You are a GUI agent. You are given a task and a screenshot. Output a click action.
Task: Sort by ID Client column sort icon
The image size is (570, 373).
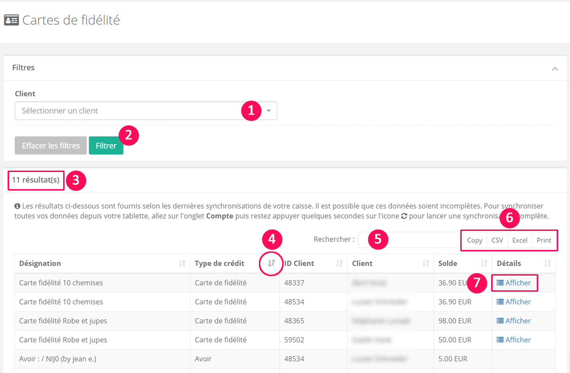pos(340,263)
